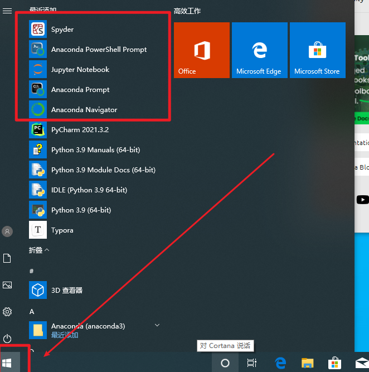This screenshot has height=372, width=369.
Task: Open File Explorer from taskbar
Action: pyautogui.click(x=307, y=363)
